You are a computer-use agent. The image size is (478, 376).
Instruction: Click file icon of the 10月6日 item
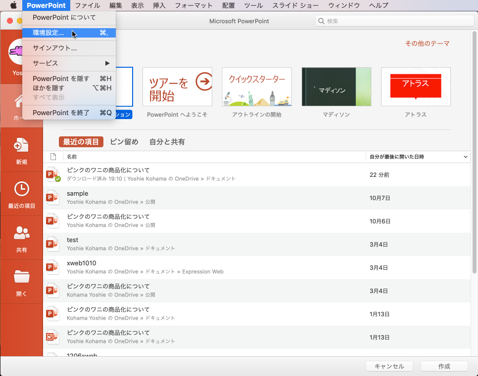click(52, 221)
